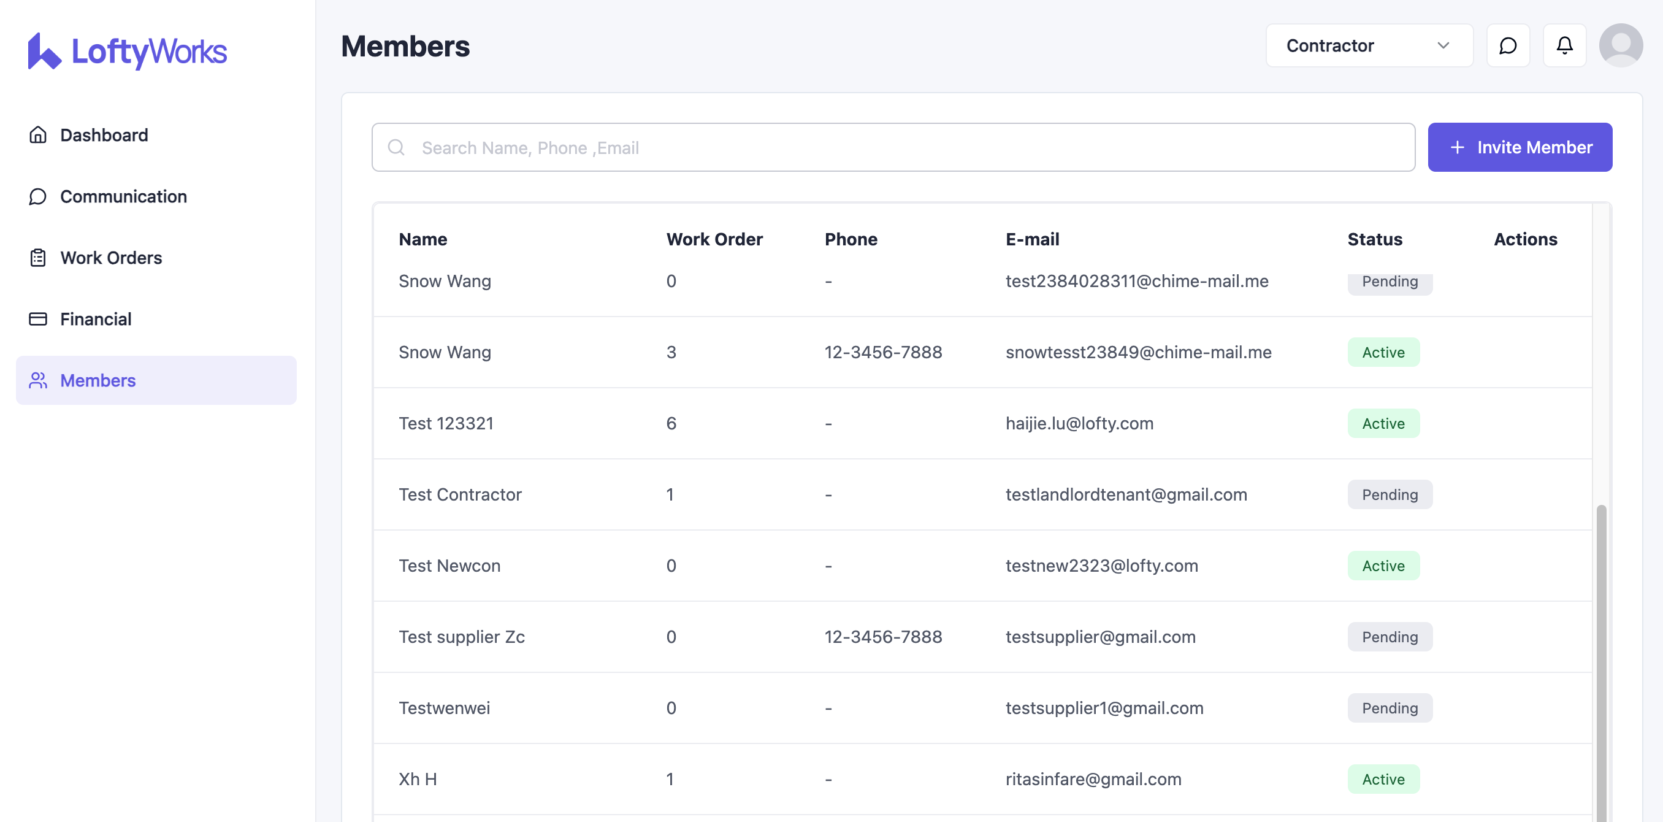Click the haijie.lu@lofty.com email cell
The height and width of the screenshot is (822, 1663).
(x=1079, y=424)
